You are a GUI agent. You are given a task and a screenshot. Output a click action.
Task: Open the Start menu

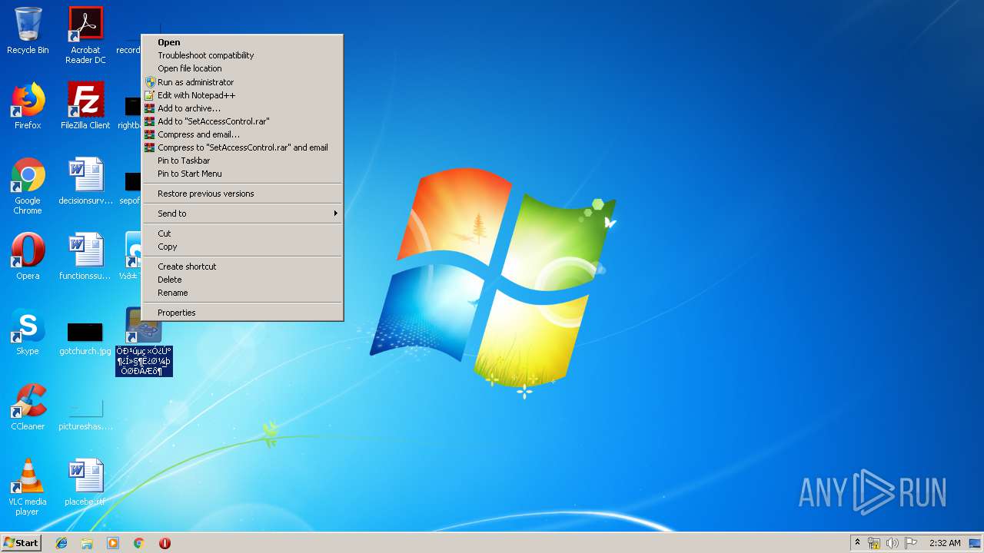point(21,543)
